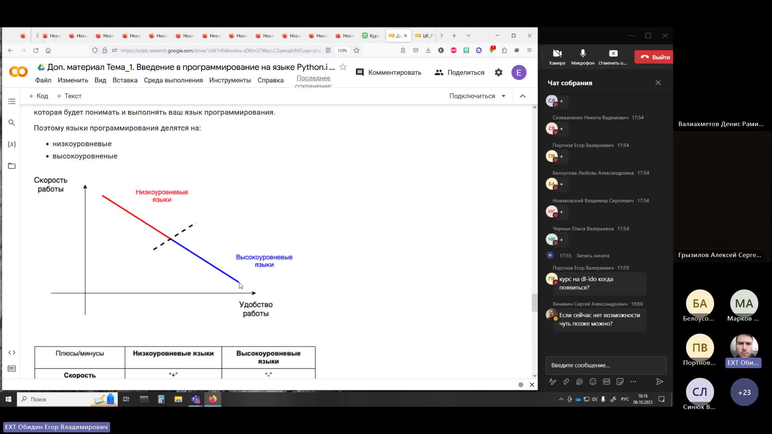Click the Комментировать button

[389, 72]
